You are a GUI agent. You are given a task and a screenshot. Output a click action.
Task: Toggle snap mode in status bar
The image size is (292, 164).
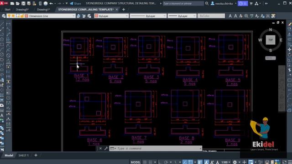[150, 162]
